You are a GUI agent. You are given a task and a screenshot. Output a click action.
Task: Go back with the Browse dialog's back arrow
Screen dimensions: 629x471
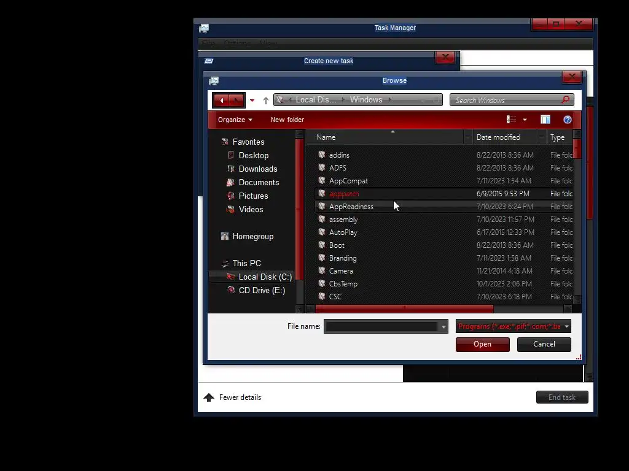221,100
